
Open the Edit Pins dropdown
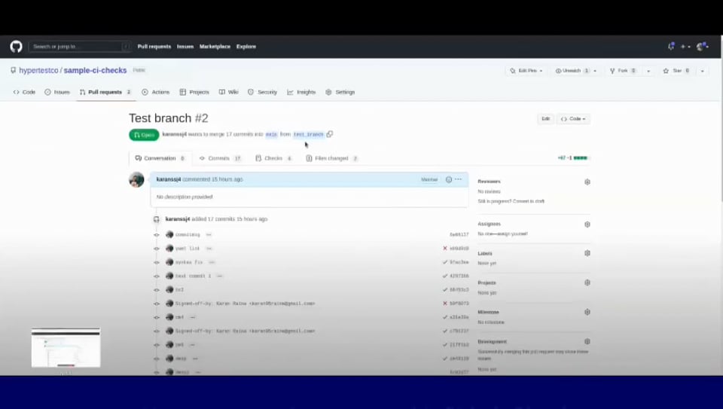pyautogui.click(x=526, y=71)
